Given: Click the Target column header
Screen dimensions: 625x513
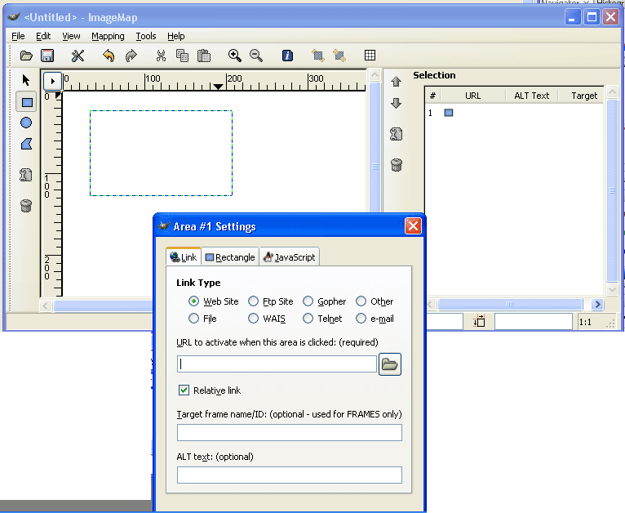Looking at the screenshot, I should click(584, 96).
